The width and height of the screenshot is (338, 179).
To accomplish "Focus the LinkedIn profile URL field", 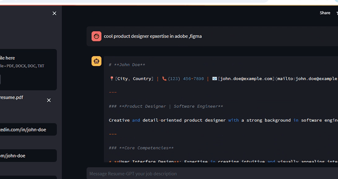I will [28, 130].
